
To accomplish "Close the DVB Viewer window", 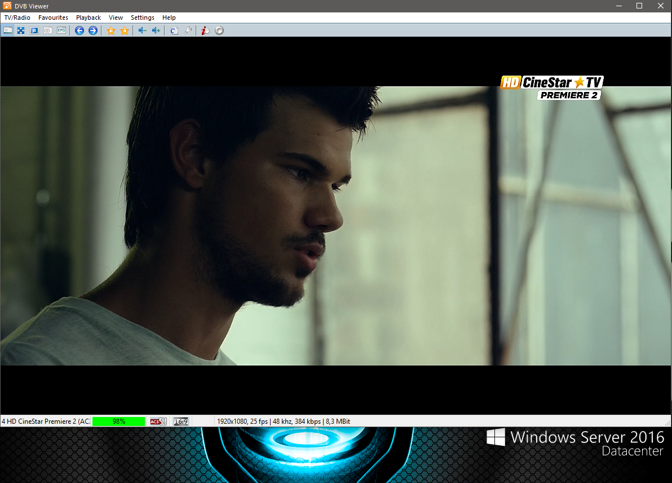I will click(x=660, y=6).
